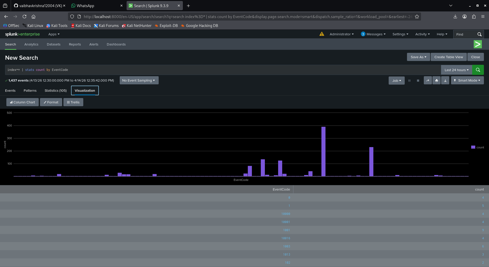Run search with the green magnifier button
The image size is (489, 267).
pyautogui.click(x=478, y=70)
